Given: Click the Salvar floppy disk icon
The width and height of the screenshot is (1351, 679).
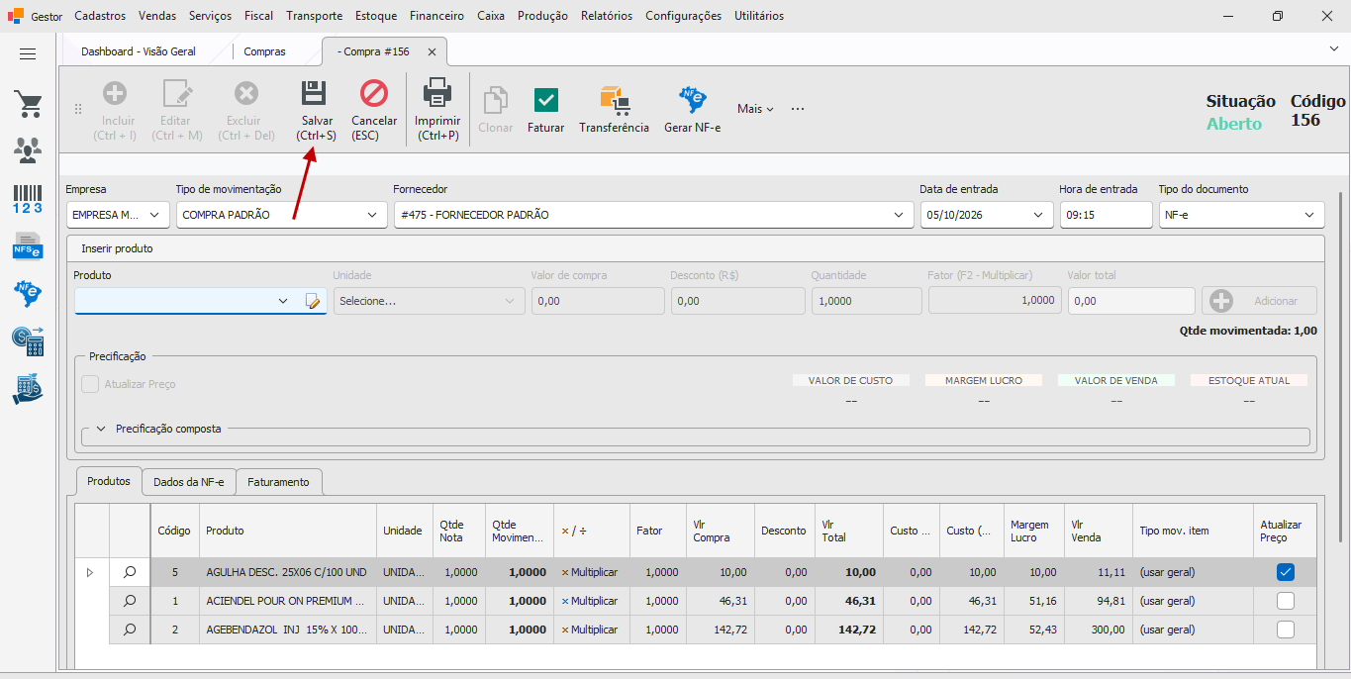Looking at the screenshot, I should coord(314,94).
